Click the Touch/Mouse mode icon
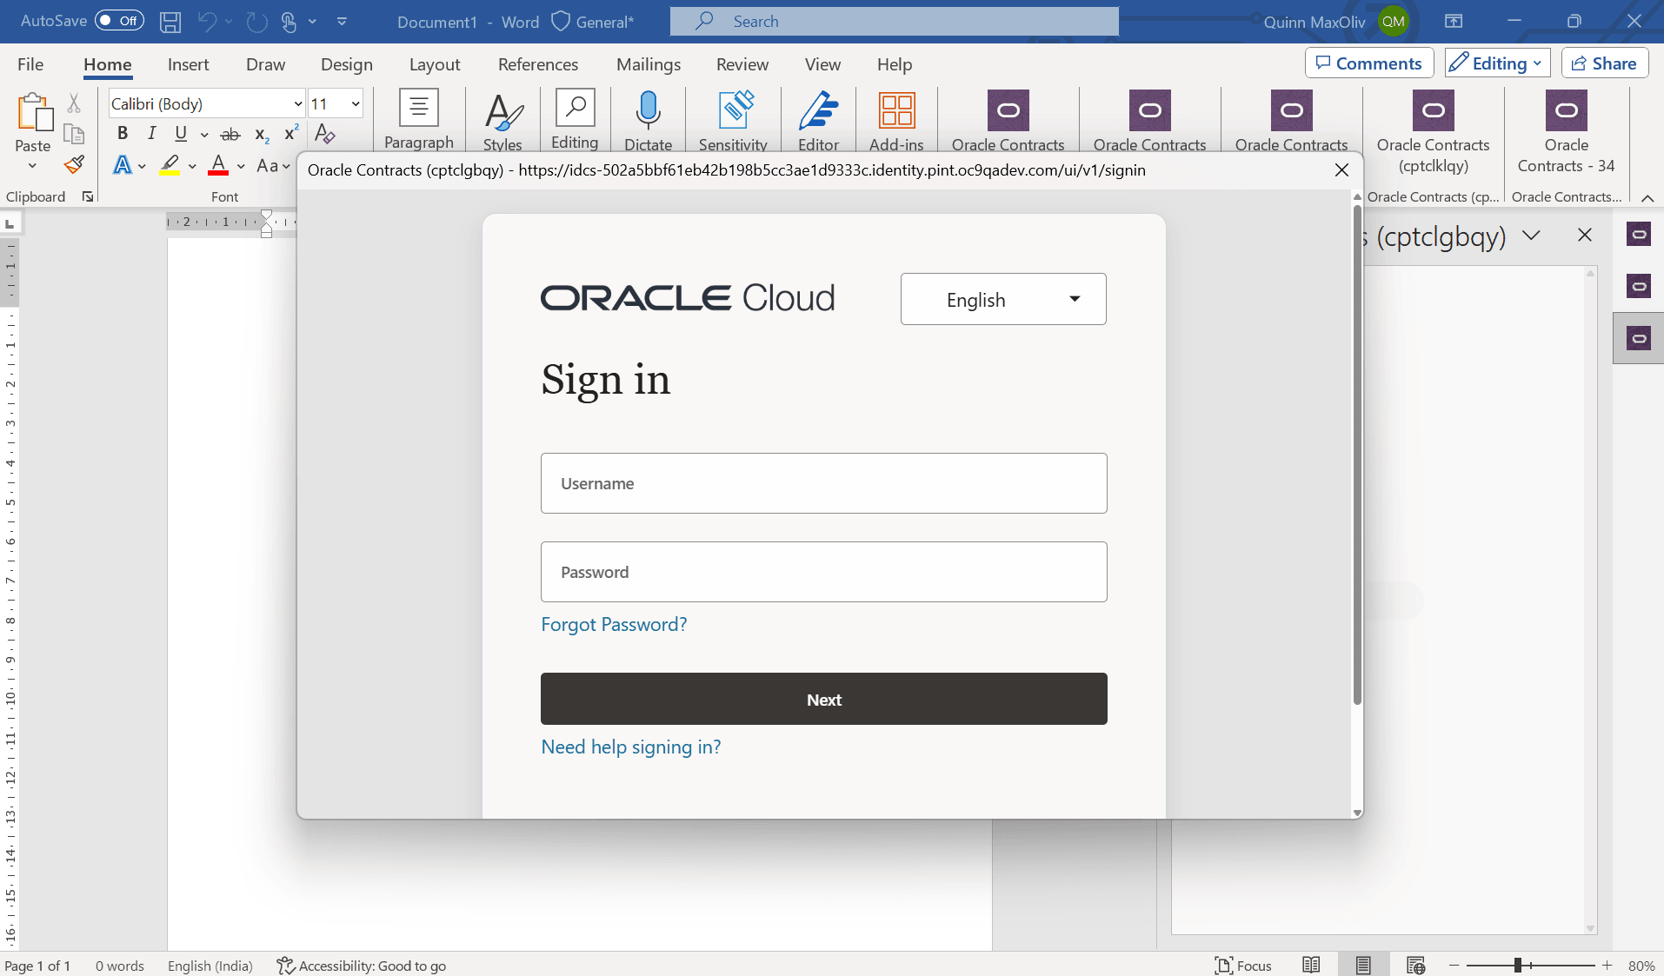Screen dimensions: 1664x976 click(290, 22)
